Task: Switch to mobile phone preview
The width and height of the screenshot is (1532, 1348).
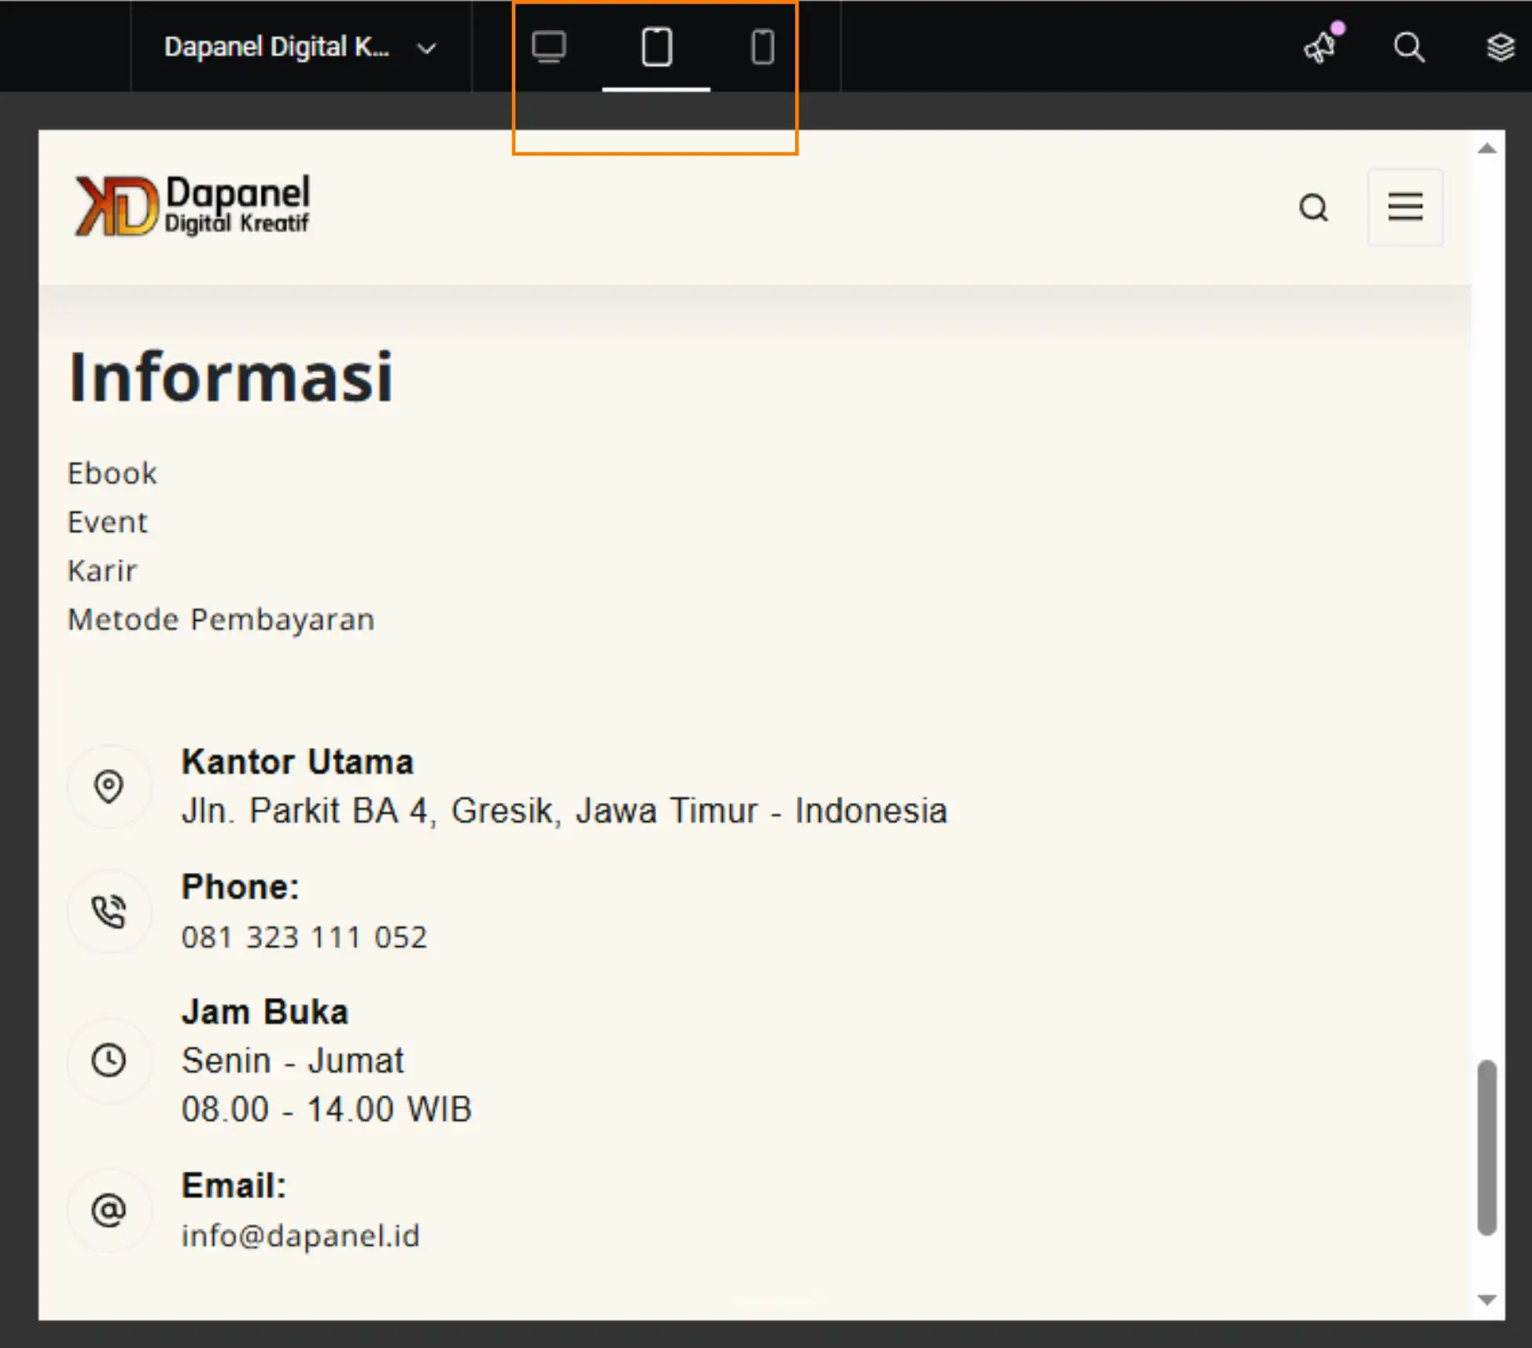Action: click(762, 47)
